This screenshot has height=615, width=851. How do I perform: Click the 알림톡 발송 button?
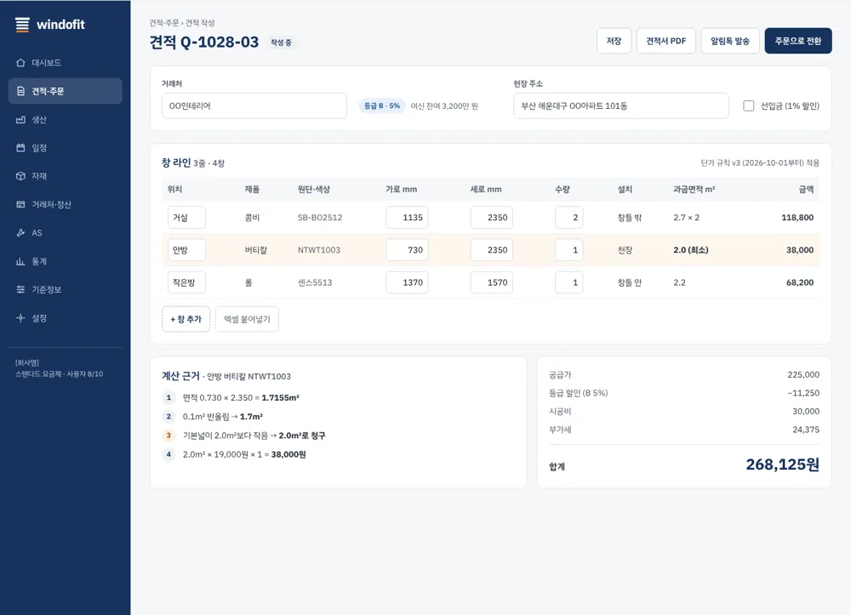pyautogui.click(x=730, y=41)
